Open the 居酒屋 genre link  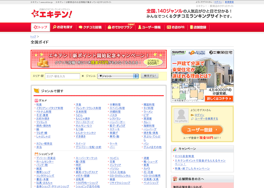148,119
